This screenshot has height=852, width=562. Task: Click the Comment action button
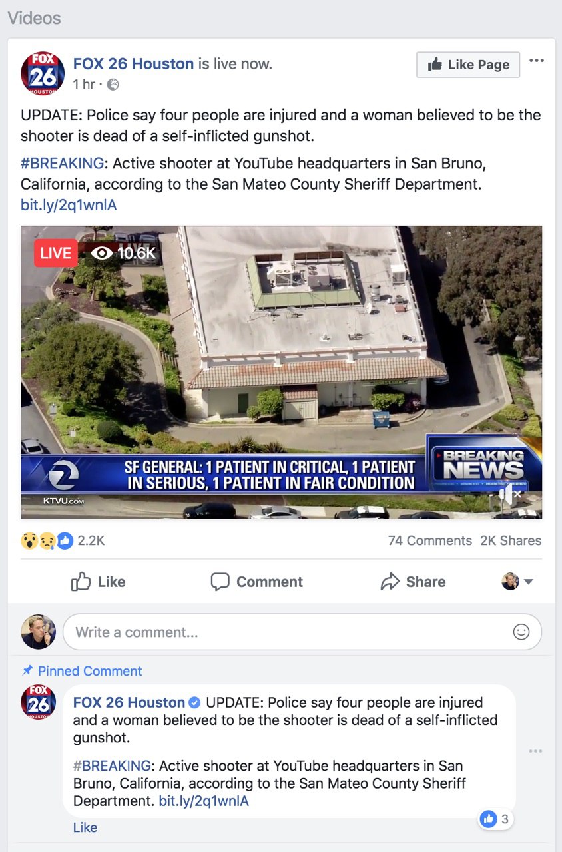coord(256,582)
